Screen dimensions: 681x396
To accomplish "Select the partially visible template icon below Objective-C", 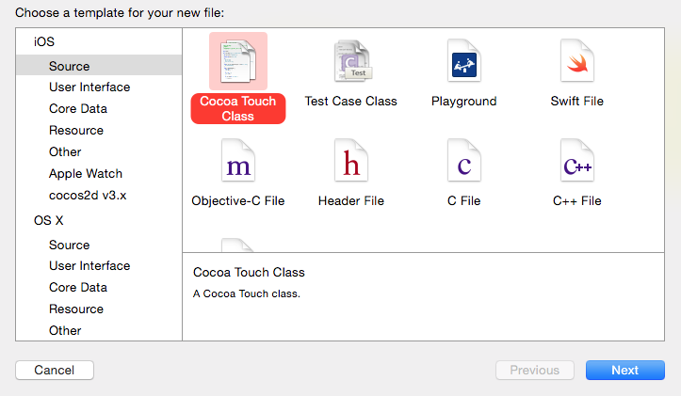I will click(x=237, y=246).
